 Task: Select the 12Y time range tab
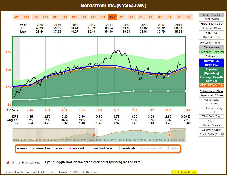pos(93,17)
